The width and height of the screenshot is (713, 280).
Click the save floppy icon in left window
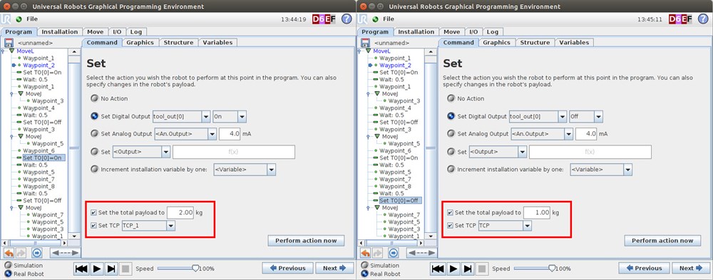tap(9, 43)
